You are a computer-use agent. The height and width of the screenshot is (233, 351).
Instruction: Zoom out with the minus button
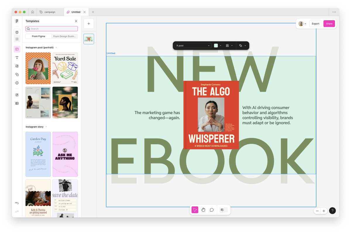pos(317,211)
